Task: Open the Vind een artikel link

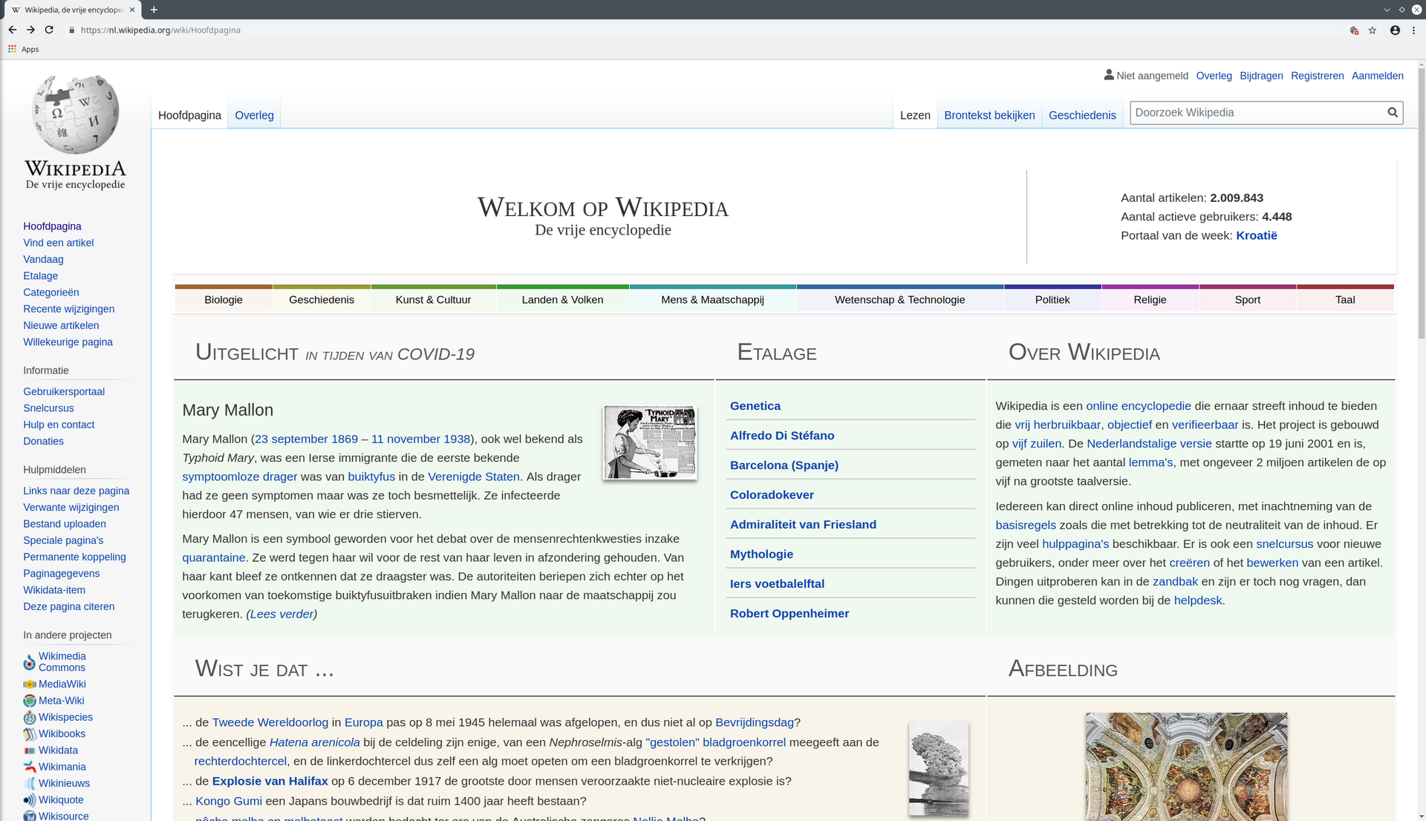Action: coord(58,243)
